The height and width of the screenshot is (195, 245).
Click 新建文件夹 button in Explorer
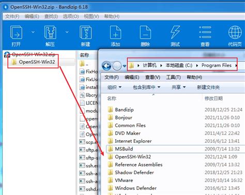pos(208,87)
